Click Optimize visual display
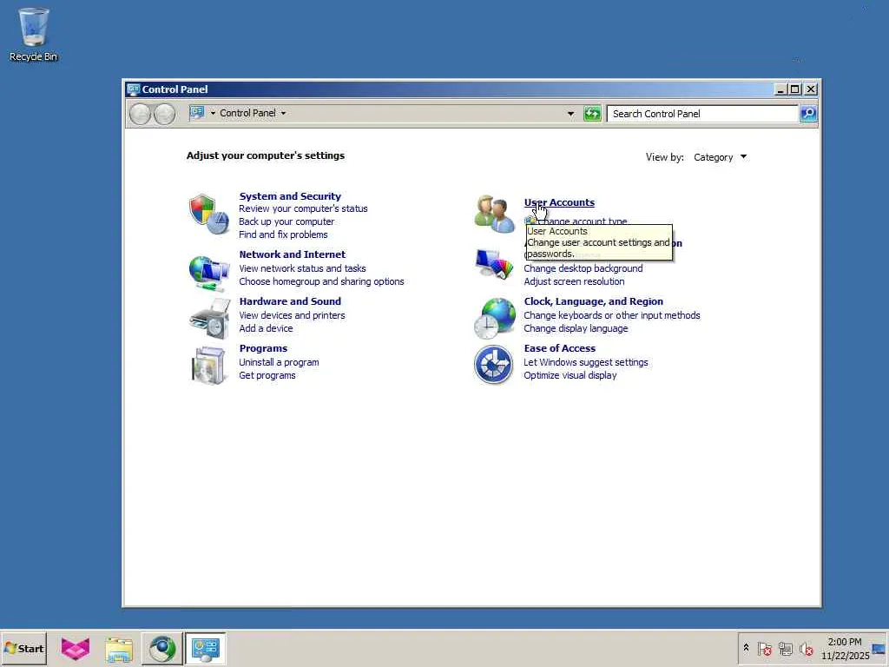Viewport: 889px width, 667px height. (x=570, y=375)
